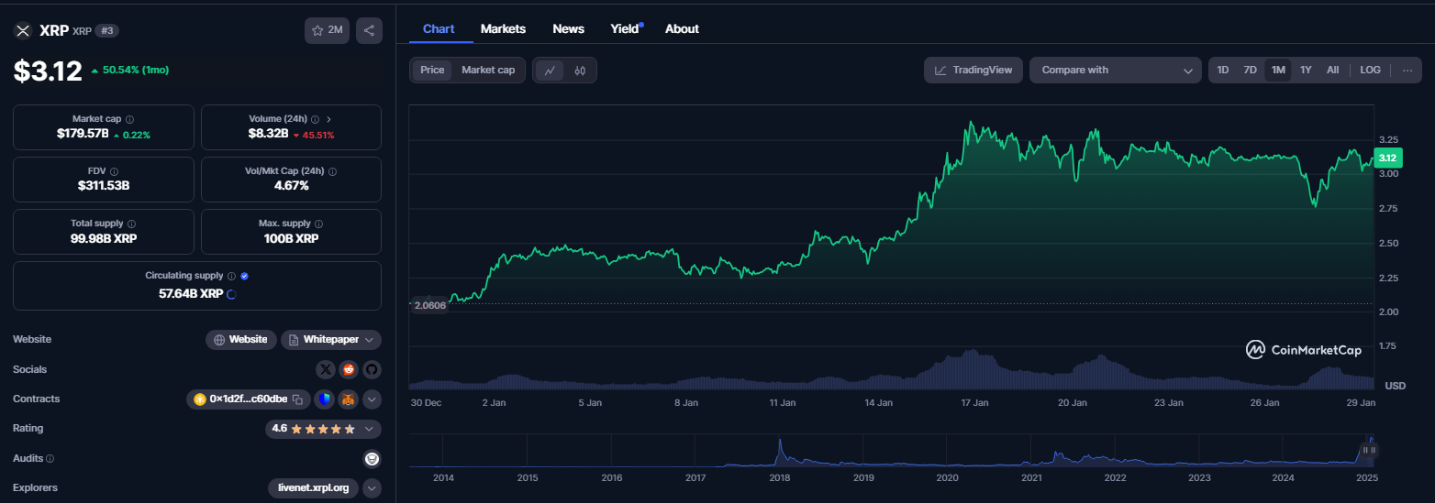Add contract to MetaMask via fox icon
The height and width of the screenshot is (503, 1435).
coord(349,399)
